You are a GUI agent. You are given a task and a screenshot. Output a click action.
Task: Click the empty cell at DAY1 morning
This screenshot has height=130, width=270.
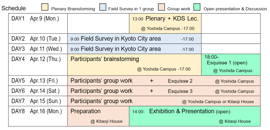tap(98, 23)
